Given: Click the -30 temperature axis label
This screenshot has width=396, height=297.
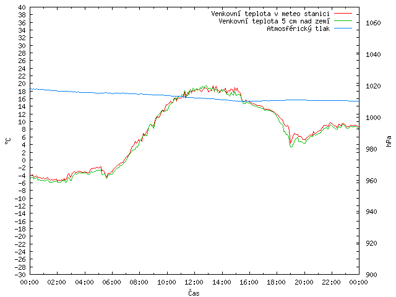Looking at the screenshot, I should (20, 275).
